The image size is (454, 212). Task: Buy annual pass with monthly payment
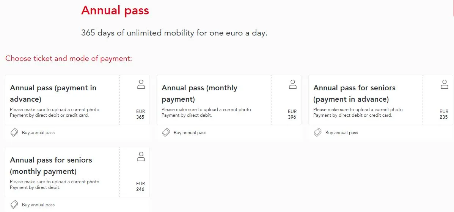click(190, 133)
